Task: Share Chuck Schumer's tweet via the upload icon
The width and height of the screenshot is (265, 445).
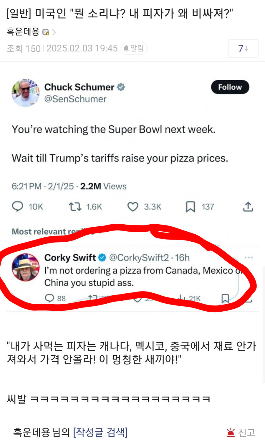Action: point(248,207)
